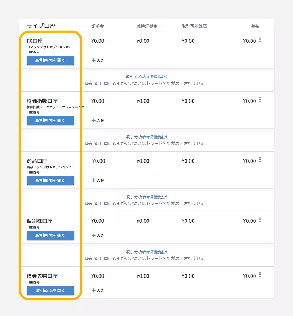Open trading screen for 個別株口座
This screenshot has width=293, height=316.
pyautogui.click(x=50, y=235)
